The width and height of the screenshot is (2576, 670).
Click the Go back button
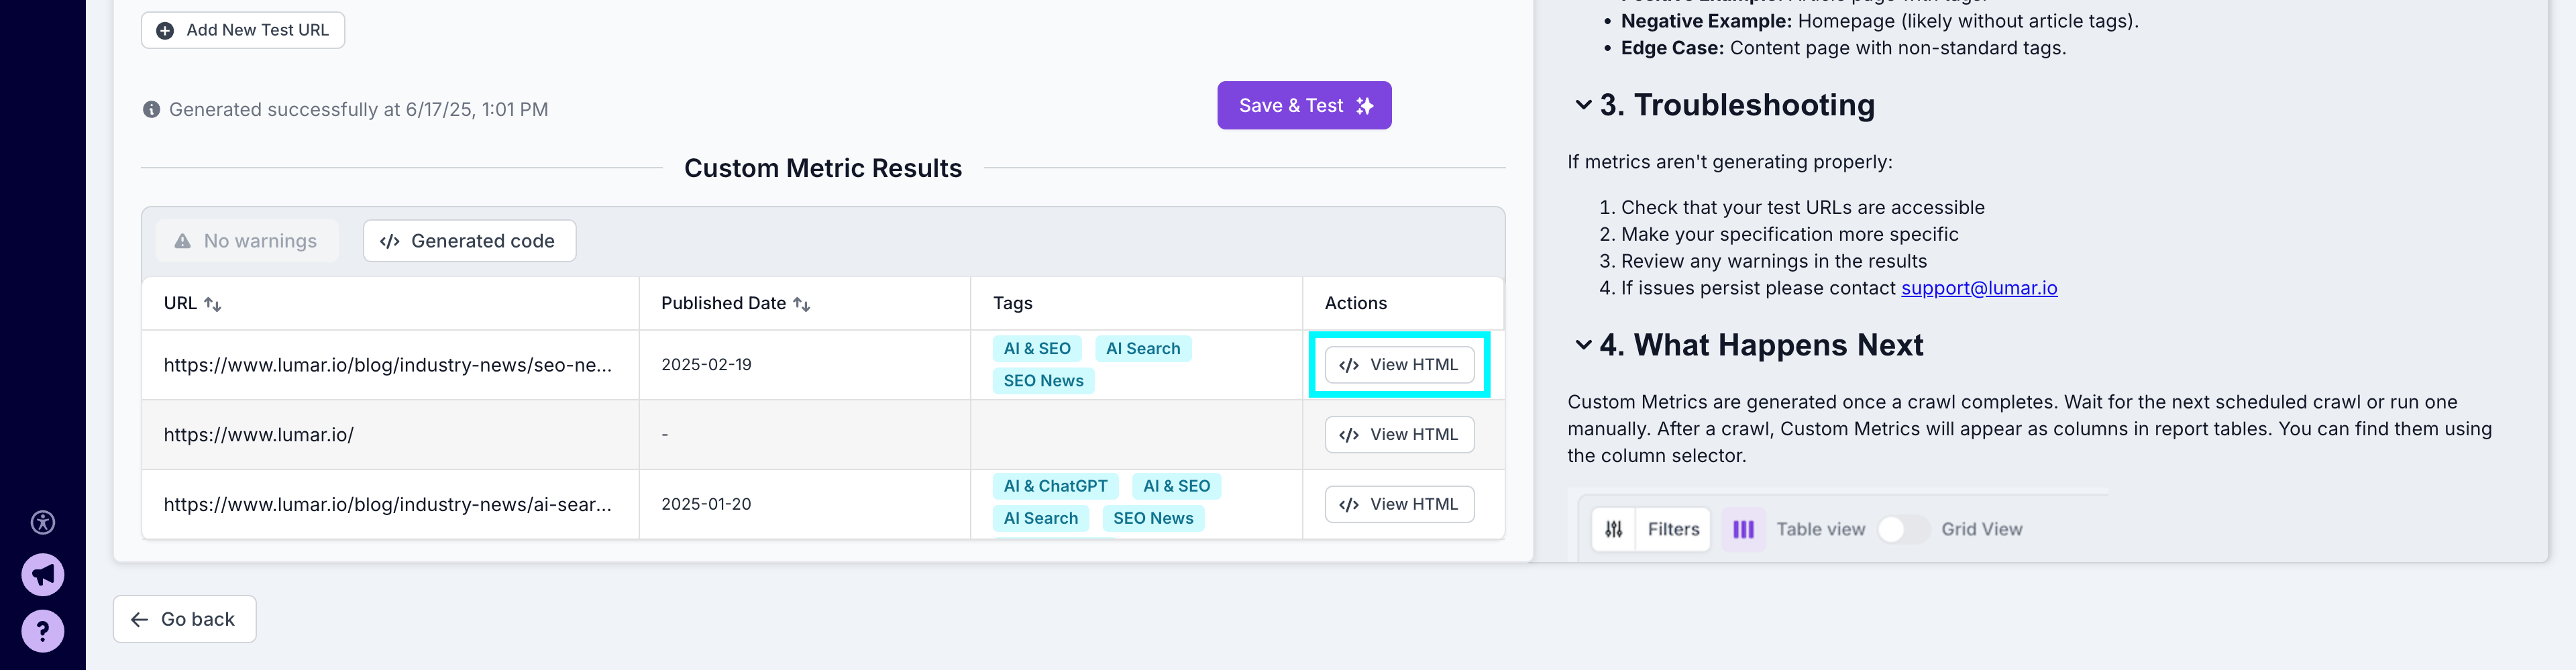[184, 619]
